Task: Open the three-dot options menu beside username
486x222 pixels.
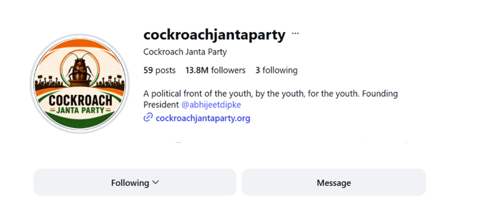Action: tap(295, 34)
